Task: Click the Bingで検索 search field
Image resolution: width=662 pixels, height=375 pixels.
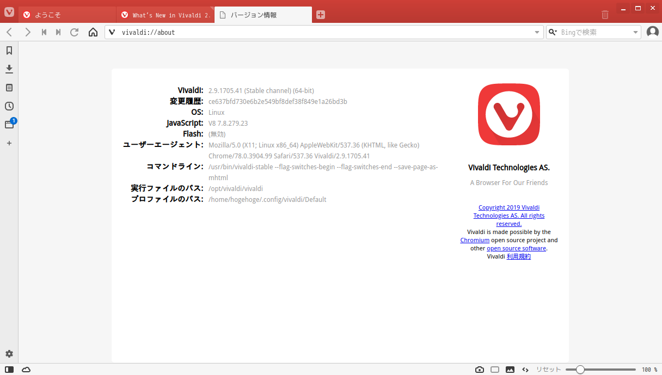Action: (x=594, y=32)
